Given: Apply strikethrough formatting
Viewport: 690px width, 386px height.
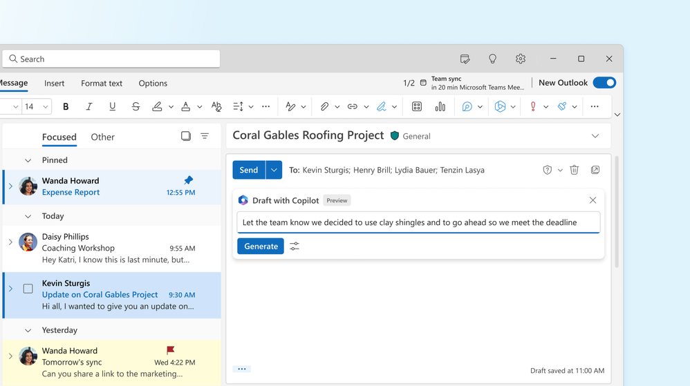Looking at the screenshot, I should tap(136, 106).
